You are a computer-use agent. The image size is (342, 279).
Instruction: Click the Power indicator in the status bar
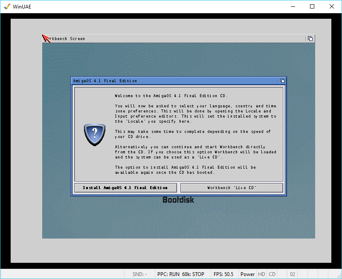(x=248, y=274)
